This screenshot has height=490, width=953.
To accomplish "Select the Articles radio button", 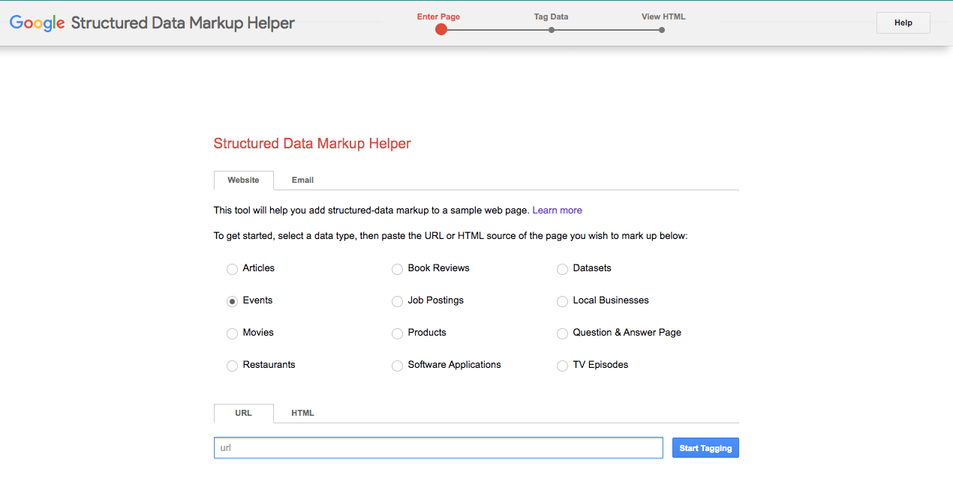I will [233, 269].
